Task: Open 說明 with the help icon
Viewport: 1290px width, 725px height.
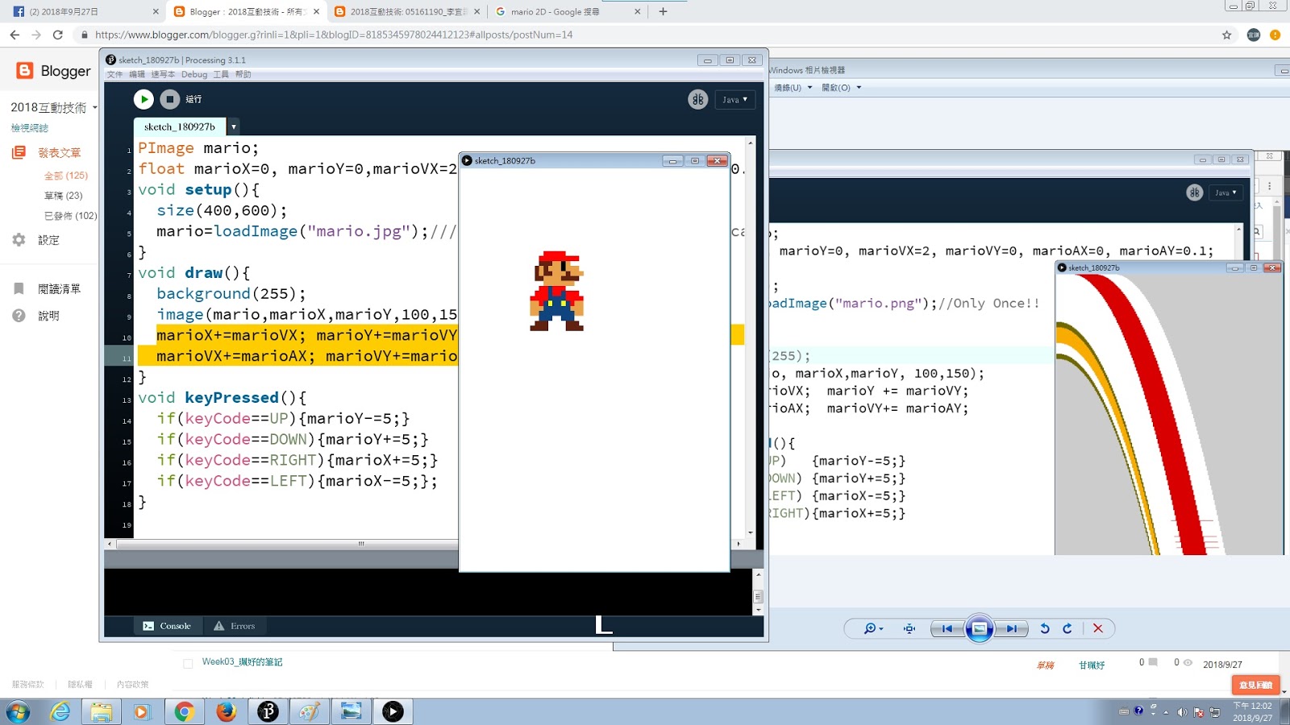Action: [x=19, y=316]
